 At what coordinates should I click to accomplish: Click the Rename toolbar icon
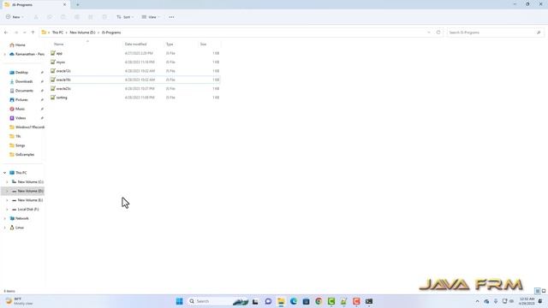(77, 17)
